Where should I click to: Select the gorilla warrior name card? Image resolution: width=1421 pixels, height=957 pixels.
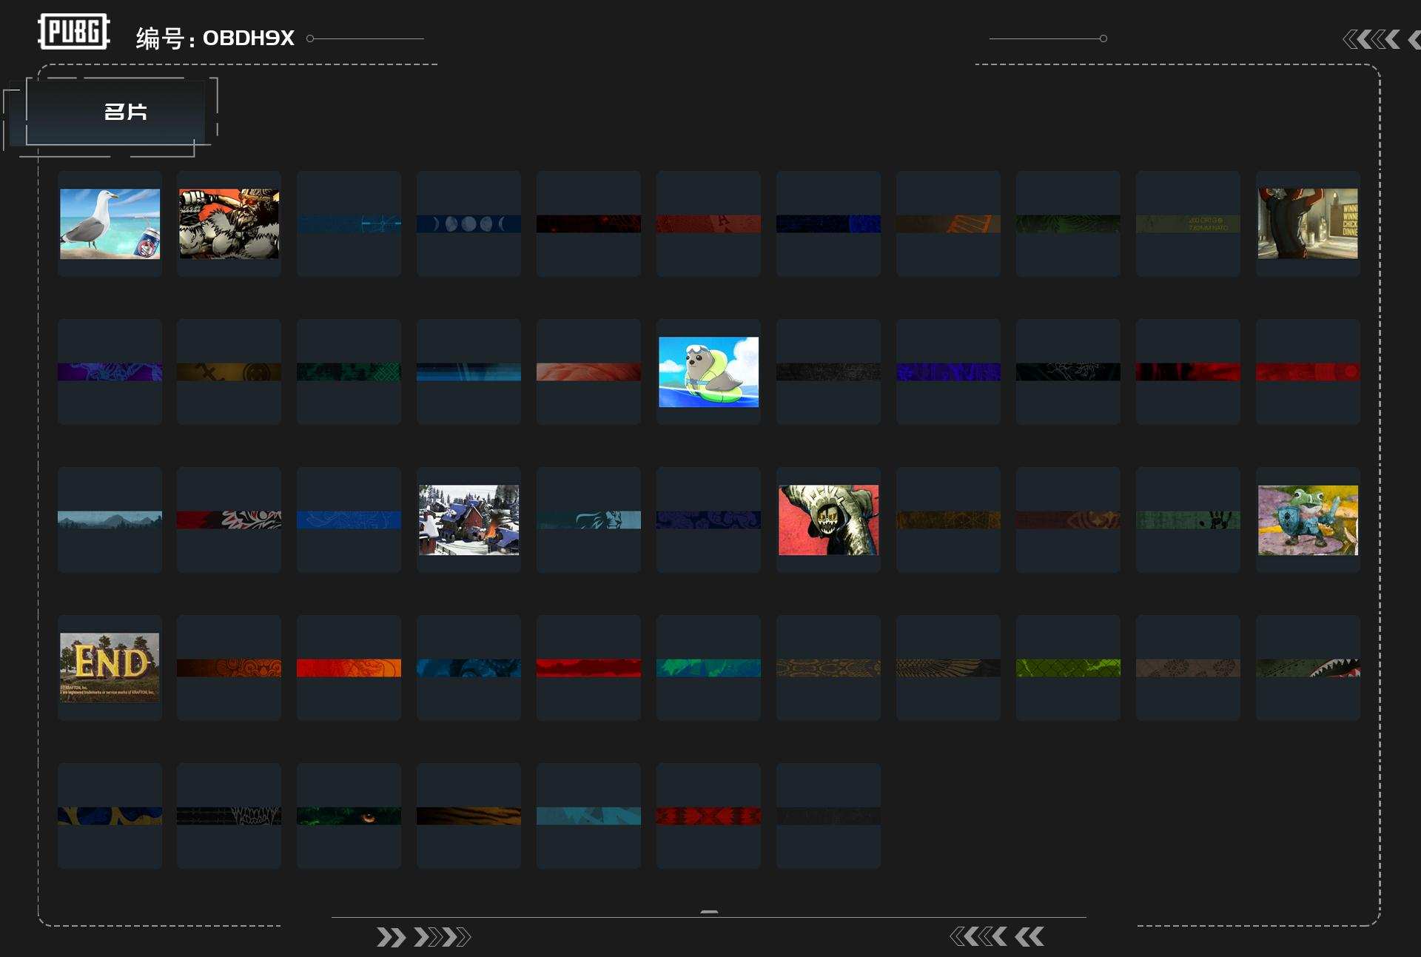coord(229,224)
